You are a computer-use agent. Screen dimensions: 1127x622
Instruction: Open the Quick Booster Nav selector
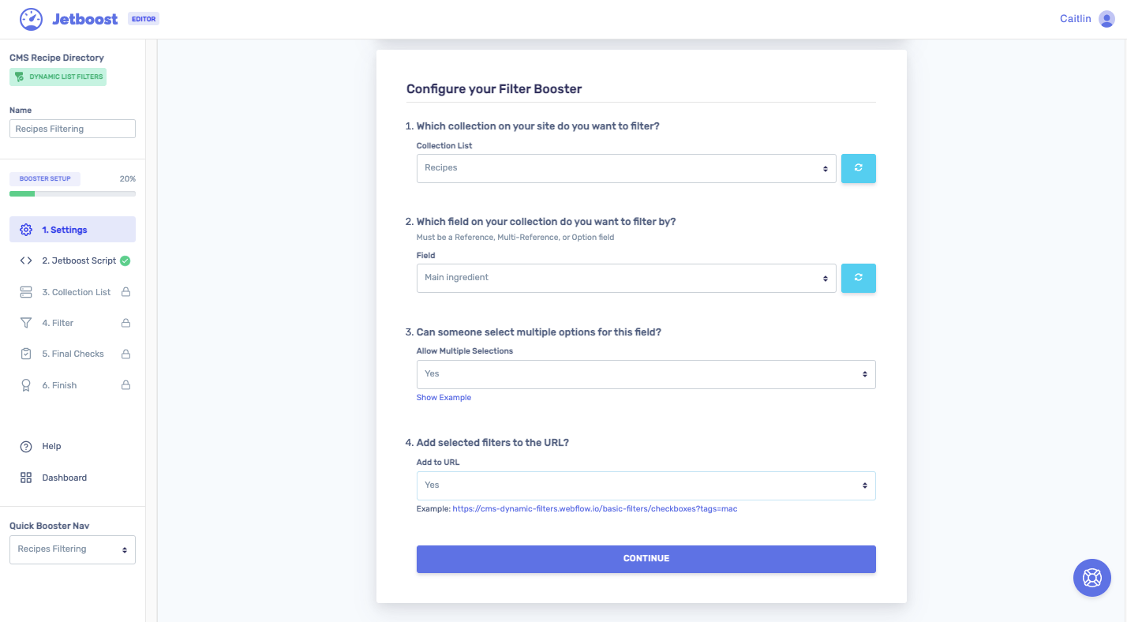pyautogui.click(x=72, y=549)
